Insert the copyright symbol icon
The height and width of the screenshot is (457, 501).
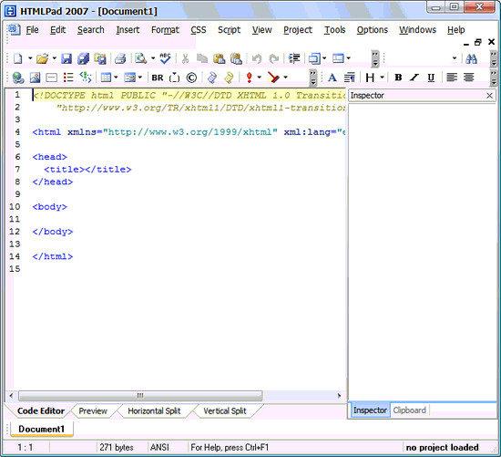tap(191, 78)
